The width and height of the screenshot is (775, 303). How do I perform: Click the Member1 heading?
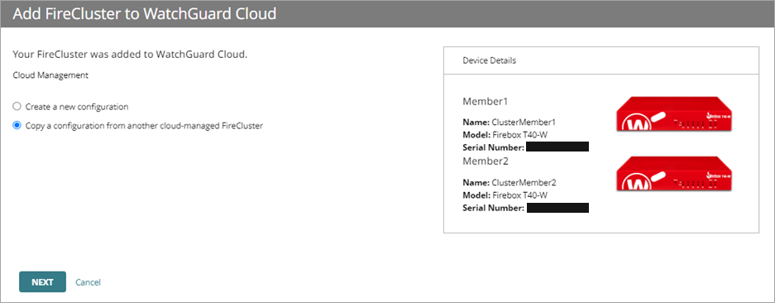point(486,102)
